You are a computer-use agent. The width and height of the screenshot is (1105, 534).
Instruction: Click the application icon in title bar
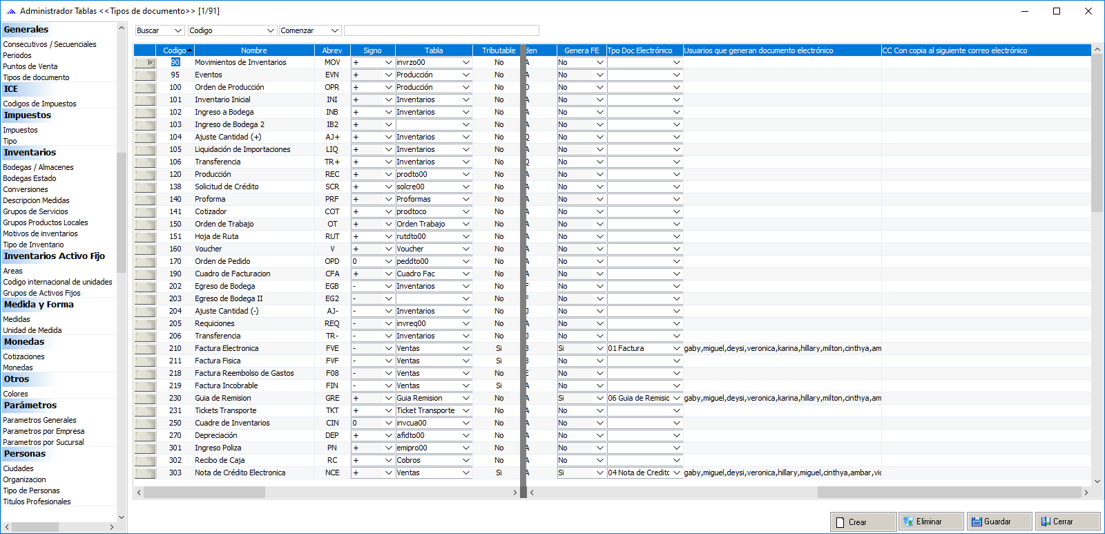tap(10, 11)
